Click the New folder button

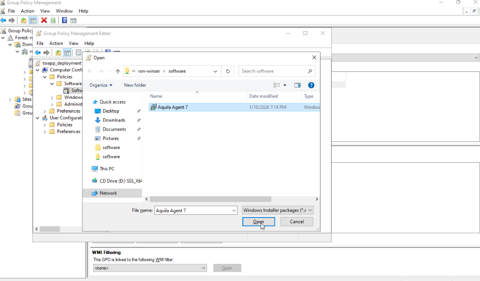(135, 85)
